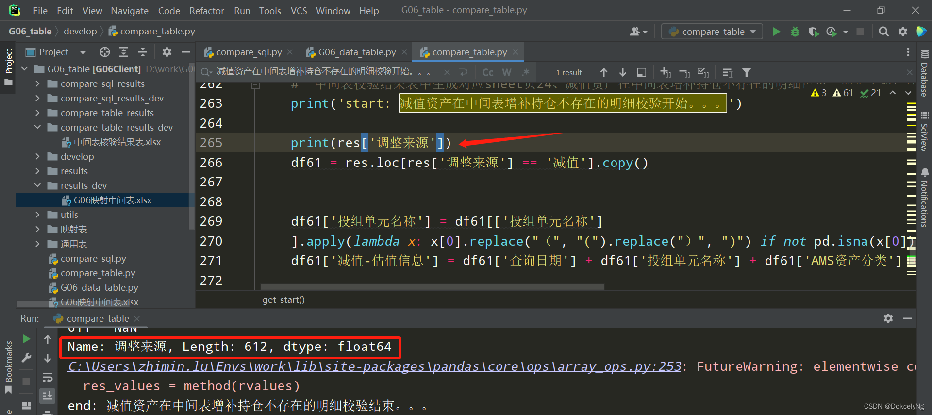Switch to G06_data_table.py tab
This screenshot has height=415, width=932.
coord(357,52)
